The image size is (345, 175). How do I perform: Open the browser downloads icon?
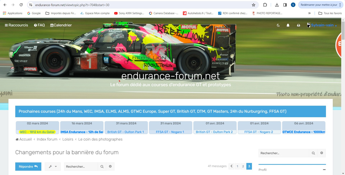coord(277,5)
